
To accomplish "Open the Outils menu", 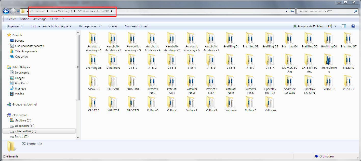I will click(54, 19).
